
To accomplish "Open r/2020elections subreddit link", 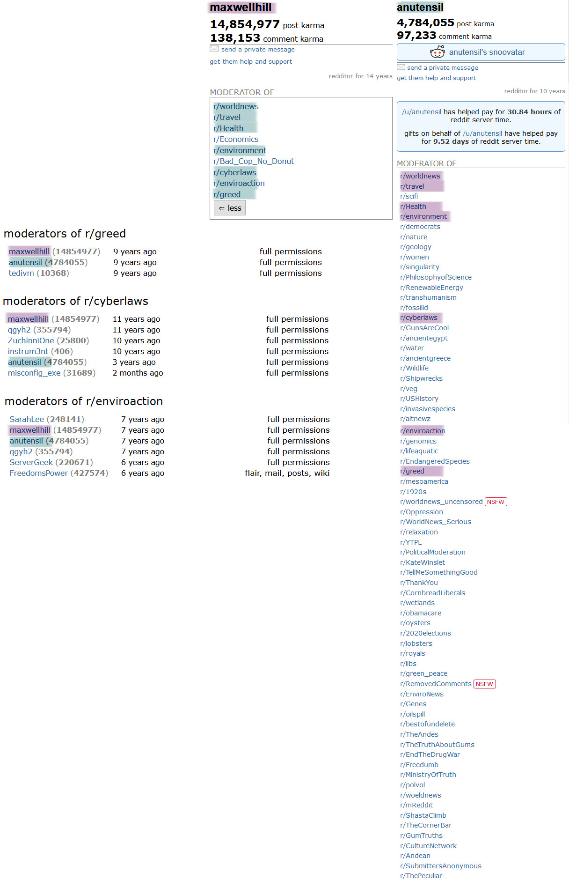I will click(x=425, y=633).
